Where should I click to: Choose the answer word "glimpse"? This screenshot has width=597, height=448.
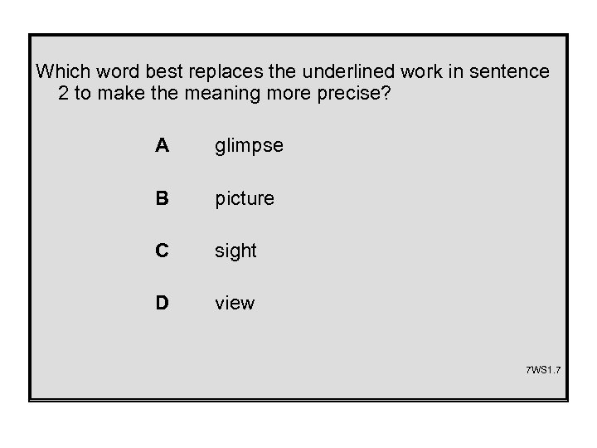(x=249, y=147)
